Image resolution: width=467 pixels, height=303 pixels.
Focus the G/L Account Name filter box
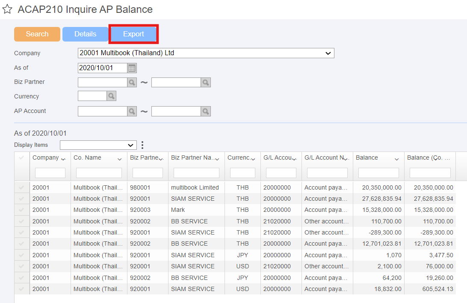tap(327, 173)
